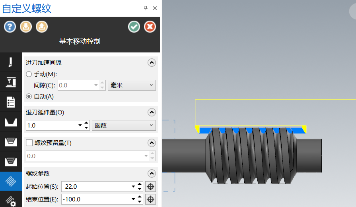Open the 间隙(C) value dropdown arrow
This screenshot has width=356, height=207.
(96, 85)
